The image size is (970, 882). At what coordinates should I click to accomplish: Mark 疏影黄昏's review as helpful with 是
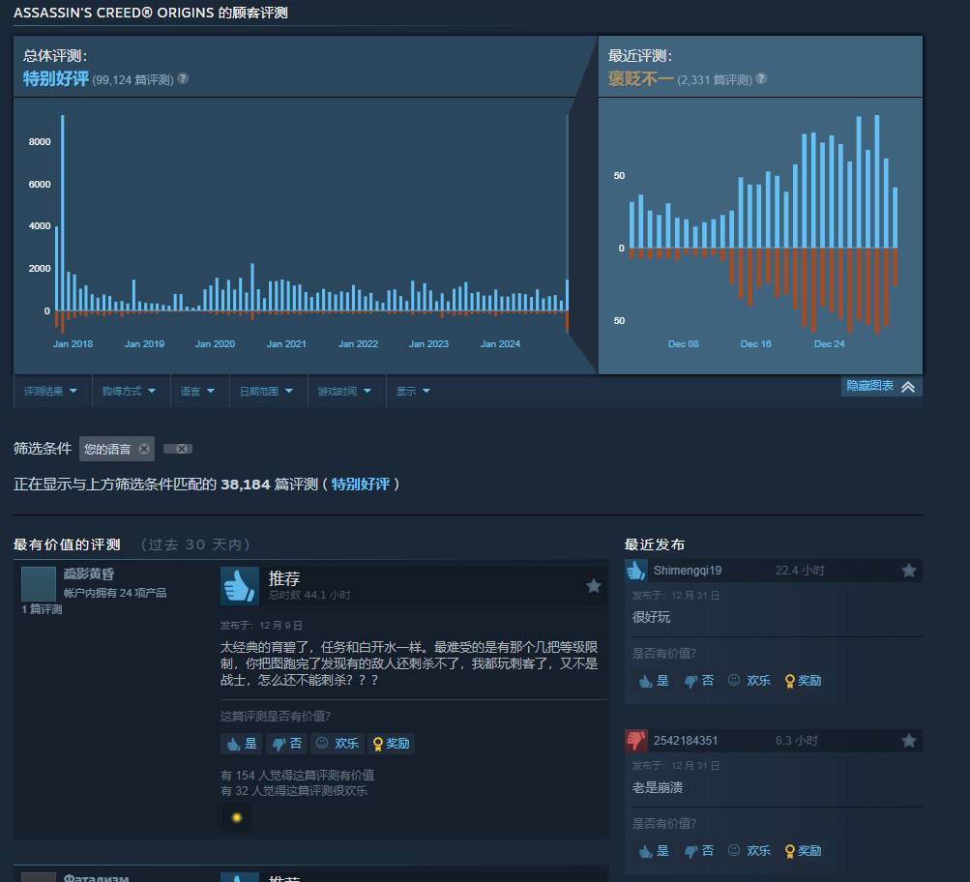point(240,744)
